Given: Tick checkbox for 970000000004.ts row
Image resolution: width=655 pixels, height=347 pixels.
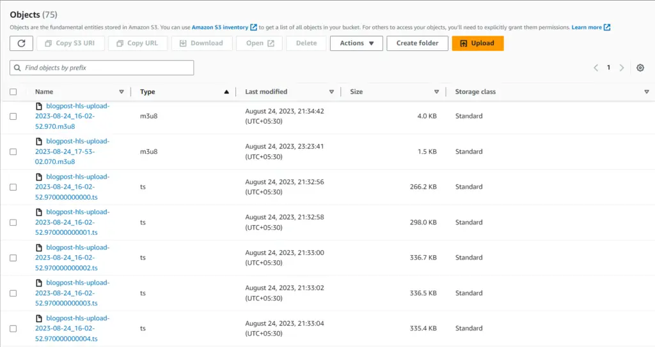Looking at the screenshot, I should click(x=13, y=329).
